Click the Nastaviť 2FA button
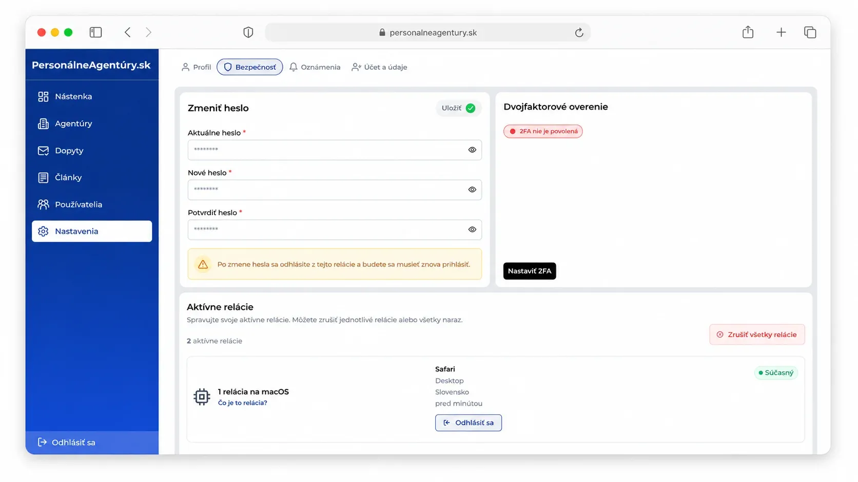The width and height of the screenshot is (858, 482). tap(530, 271)
